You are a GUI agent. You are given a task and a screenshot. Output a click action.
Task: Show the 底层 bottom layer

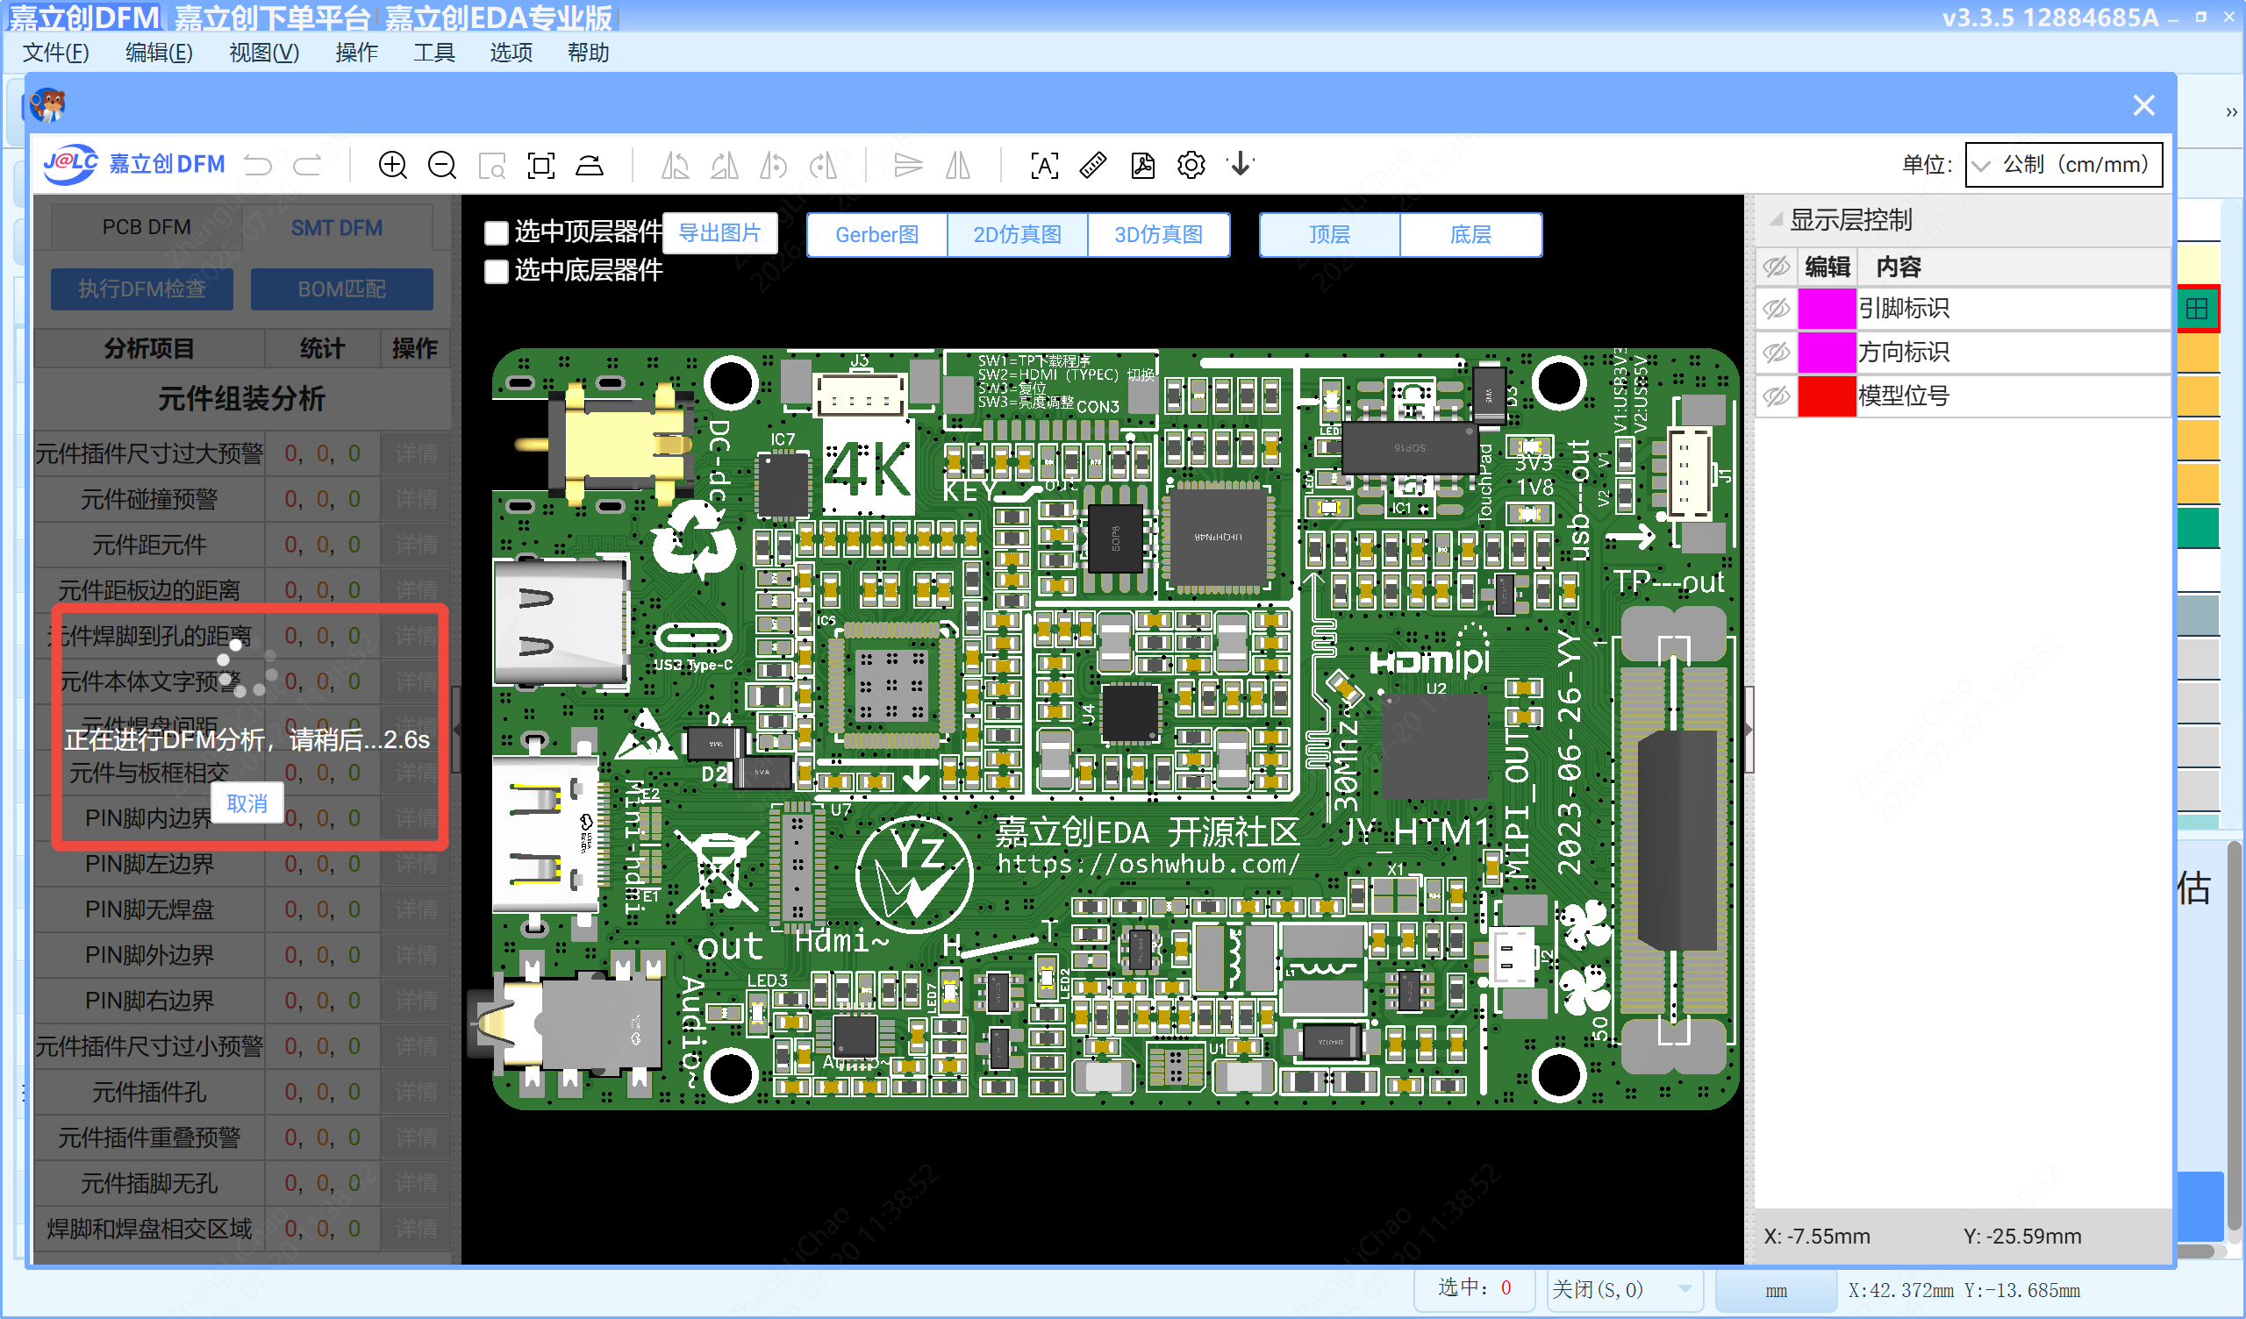tap(1470, 234)
